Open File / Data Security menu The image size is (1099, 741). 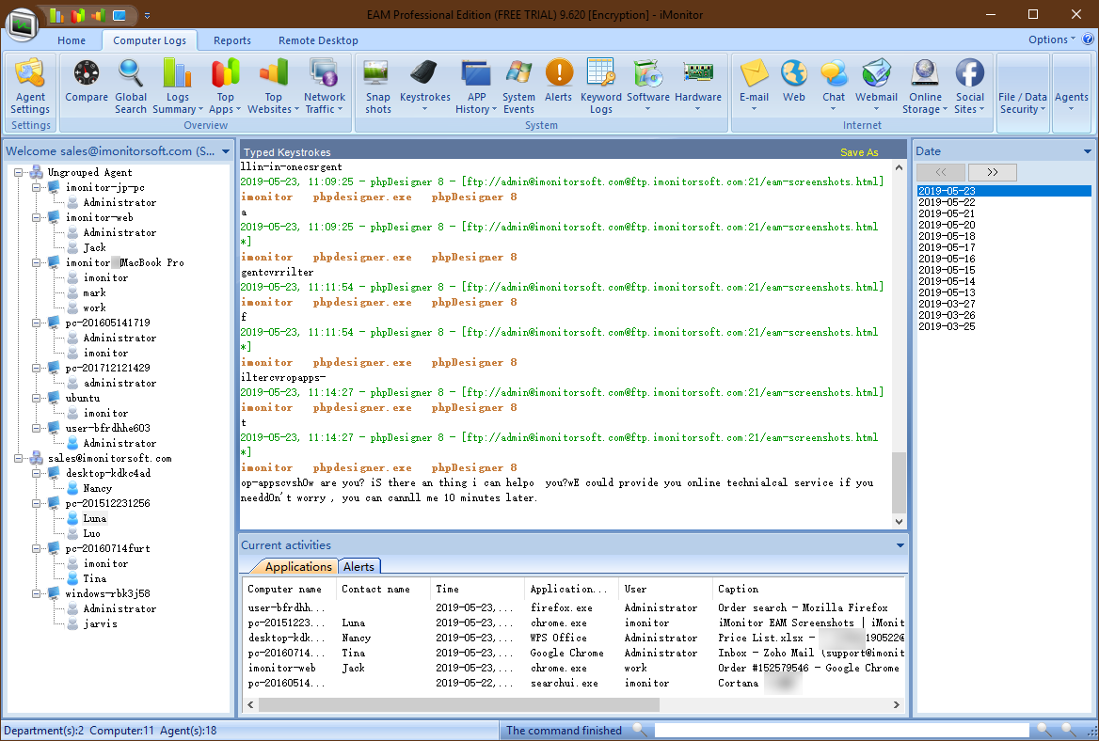(1023, 102)
